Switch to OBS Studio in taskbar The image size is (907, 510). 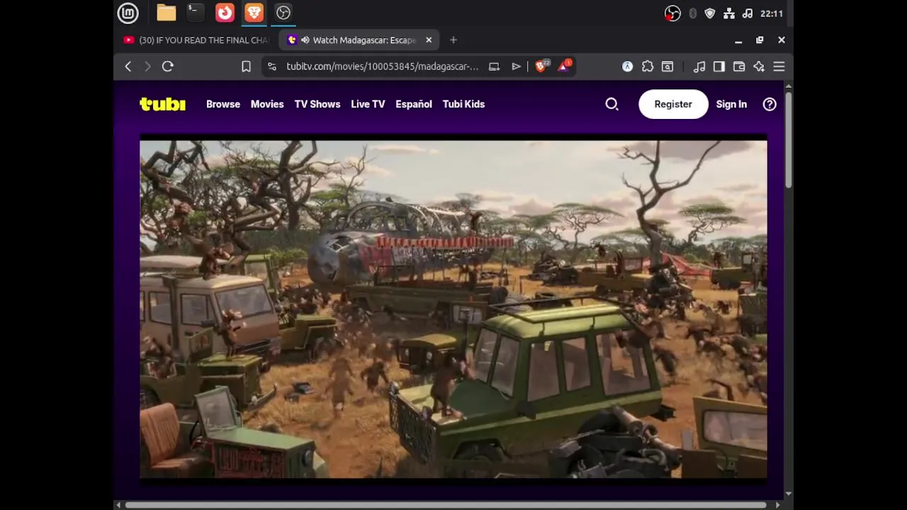[283, 13]
